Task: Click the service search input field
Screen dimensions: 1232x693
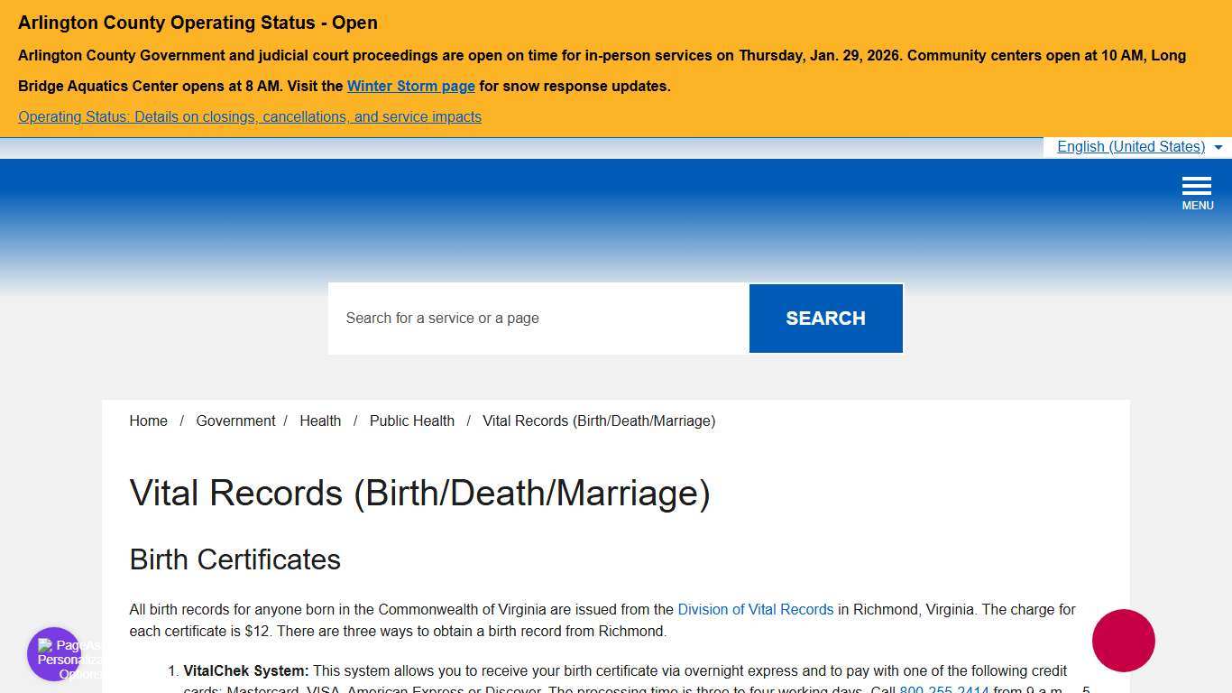Action: pos(538,318)
